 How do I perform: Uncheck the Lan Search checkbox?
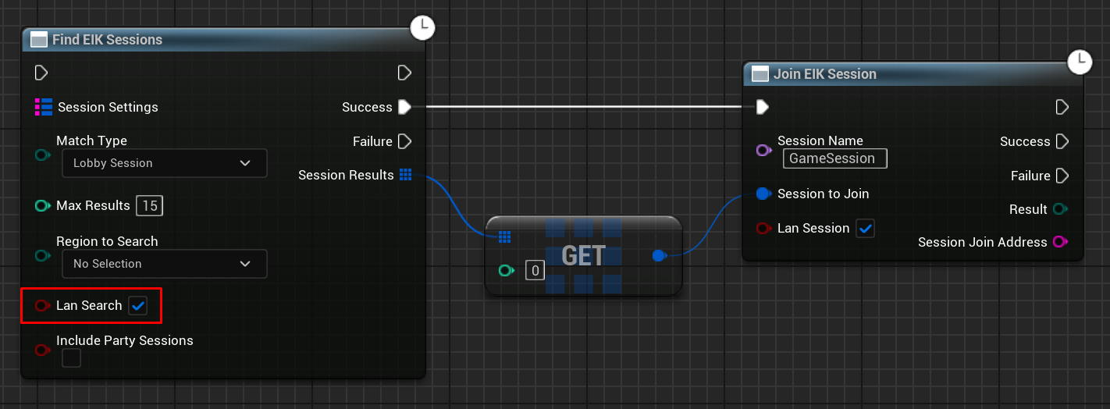(x=138, y=306)
